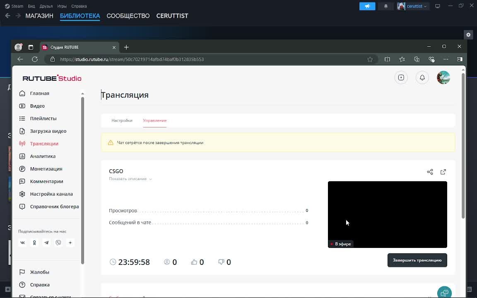Open browser tab actions menu icon
Viewport: 477px width, 298px height.
click(x=31, y=48)
